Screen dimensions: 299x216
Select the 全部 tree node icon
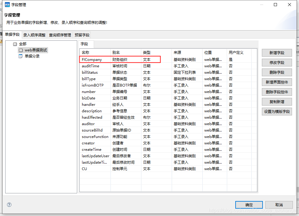15,44
